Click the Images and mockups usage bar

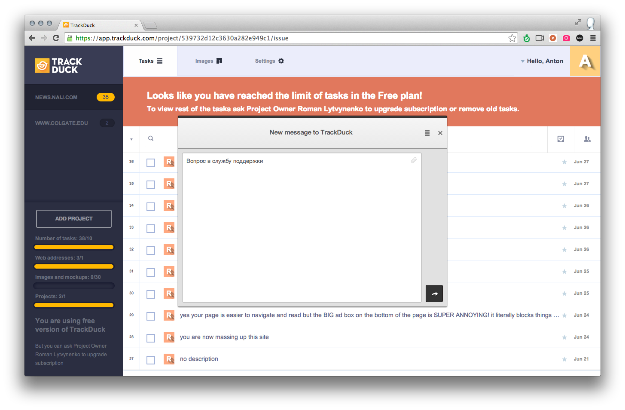coord(74,286)
